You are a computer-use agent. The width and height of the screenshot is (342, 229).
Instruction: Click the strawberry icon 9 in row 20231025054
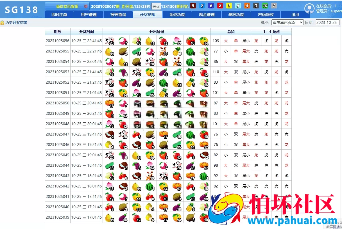(x=163, y=62)
